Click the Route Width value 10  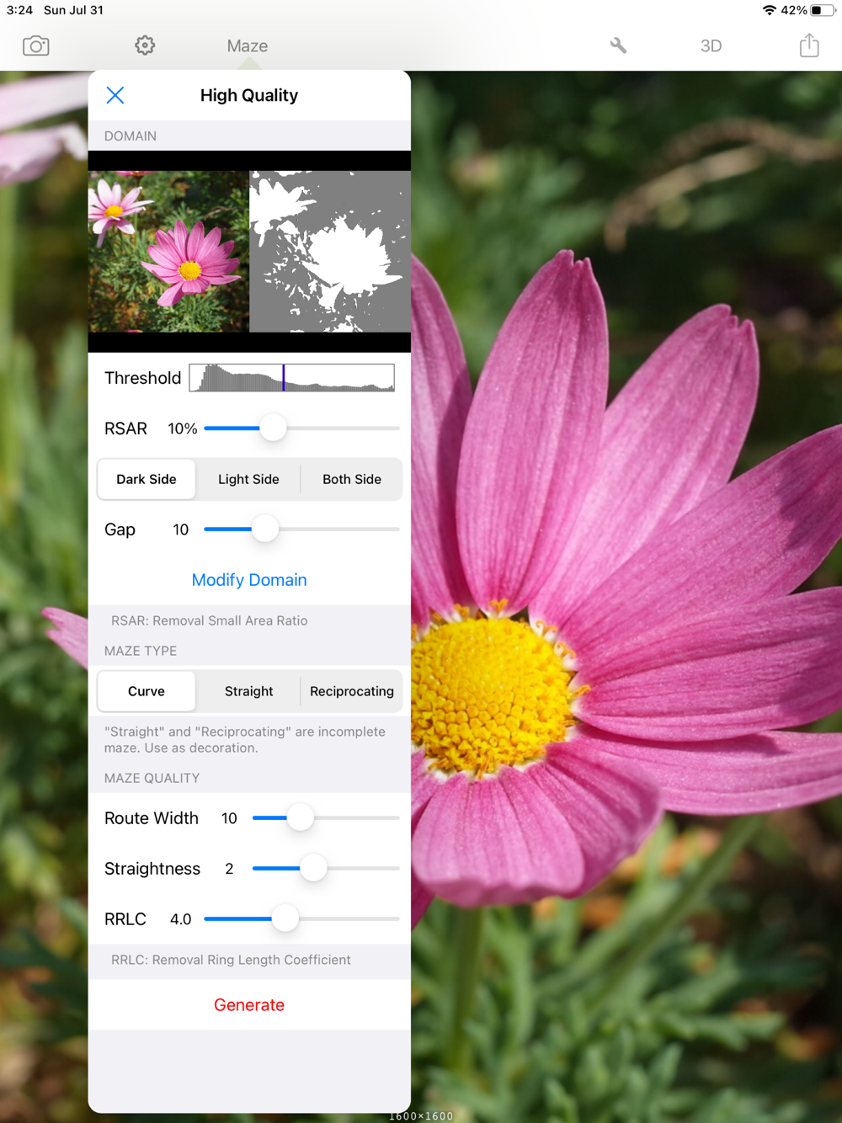[229, 818]
